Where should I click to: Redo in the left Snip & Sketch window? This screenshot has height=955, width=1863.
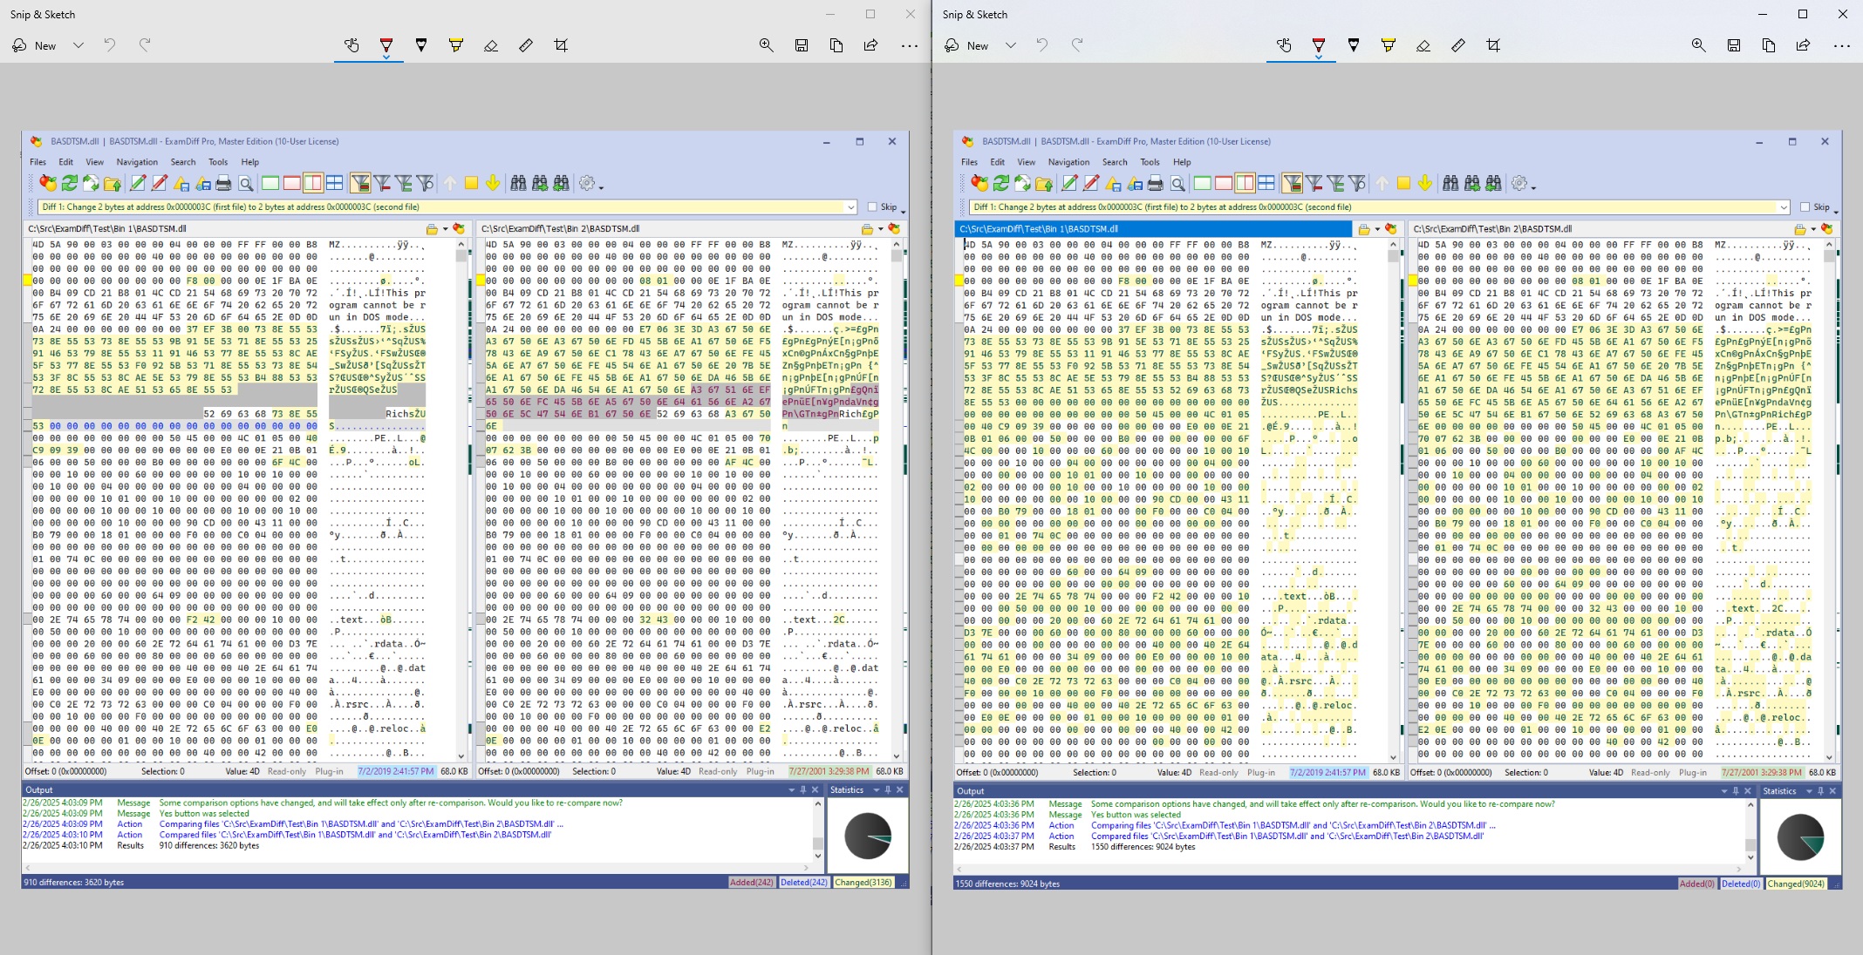coord(145,45)
